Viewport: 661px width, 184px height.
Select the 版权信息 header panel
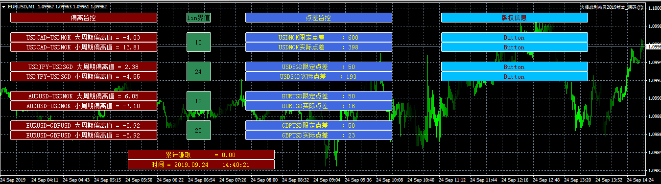point(515,18)
